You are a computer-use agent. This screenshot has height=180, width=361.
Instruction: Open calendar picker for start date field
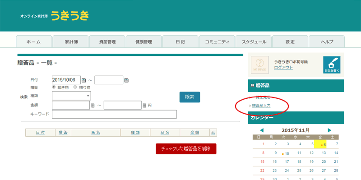click(x=84, y=80)
